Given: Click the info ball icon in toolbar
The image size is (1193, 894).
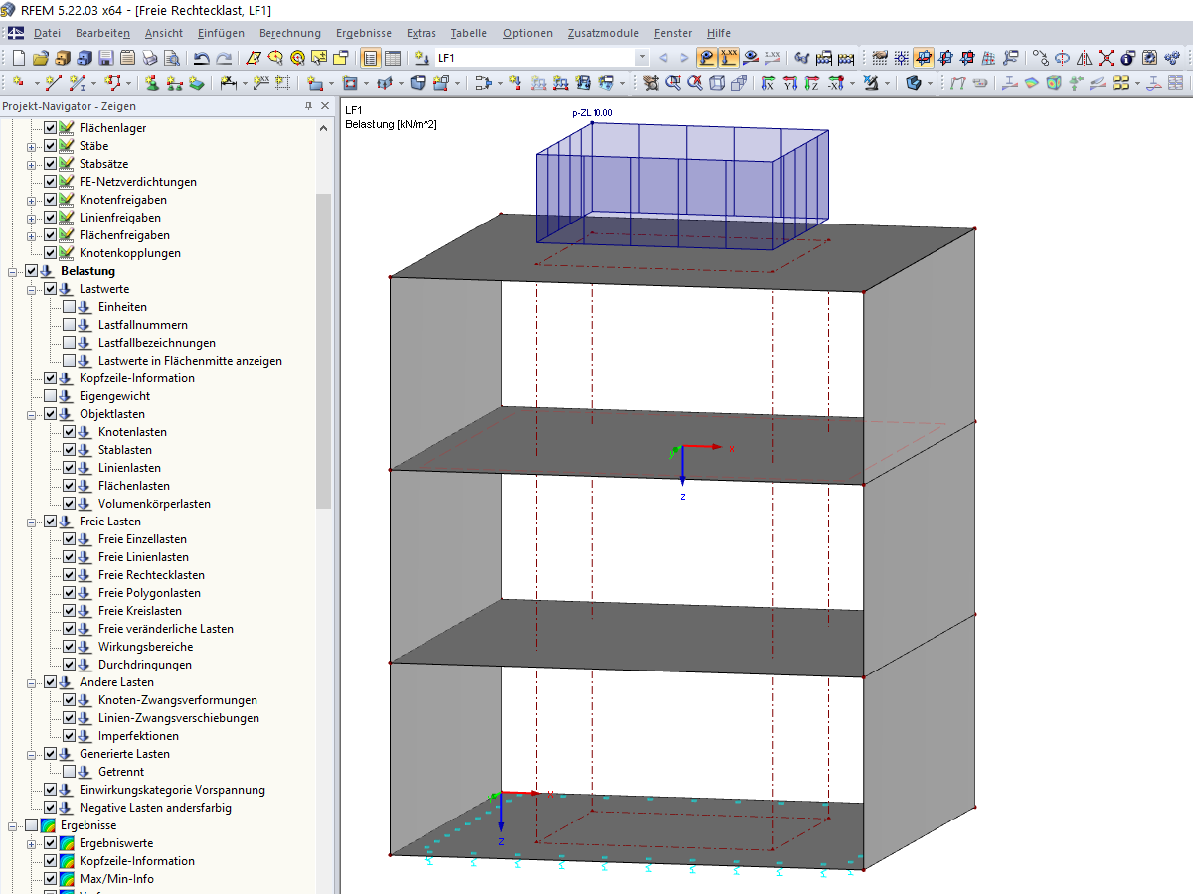Looking at the screenshot, I should [x=1128, y=58].
